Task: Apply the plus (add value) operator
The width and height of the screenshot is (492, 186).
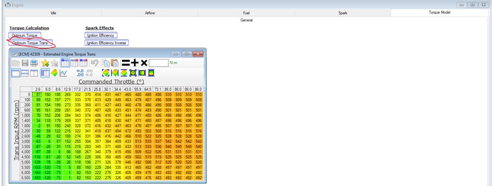Action: pyautogui.click(x=135, y=62)
